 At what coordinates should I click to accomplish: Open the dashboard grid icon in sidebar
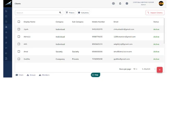click(6, 11)
